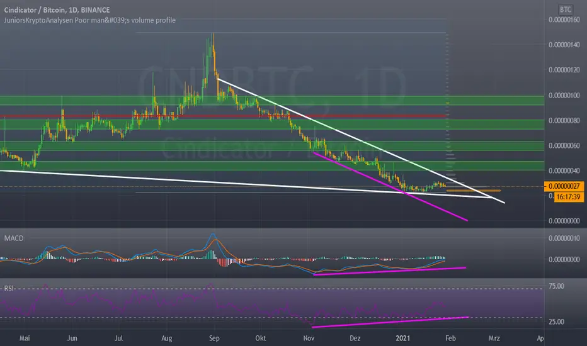Select the JuniorsKryptoAnalysen volume profile indicator label

(x=90, y=20)
